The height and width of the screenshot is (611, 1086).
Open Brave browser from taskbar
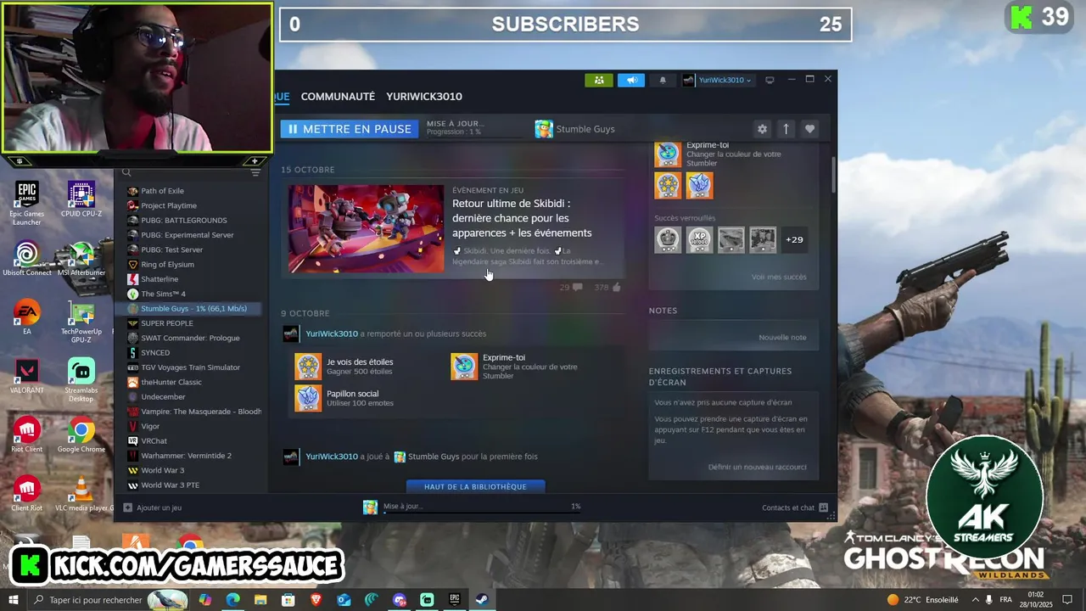pos(316,599)
